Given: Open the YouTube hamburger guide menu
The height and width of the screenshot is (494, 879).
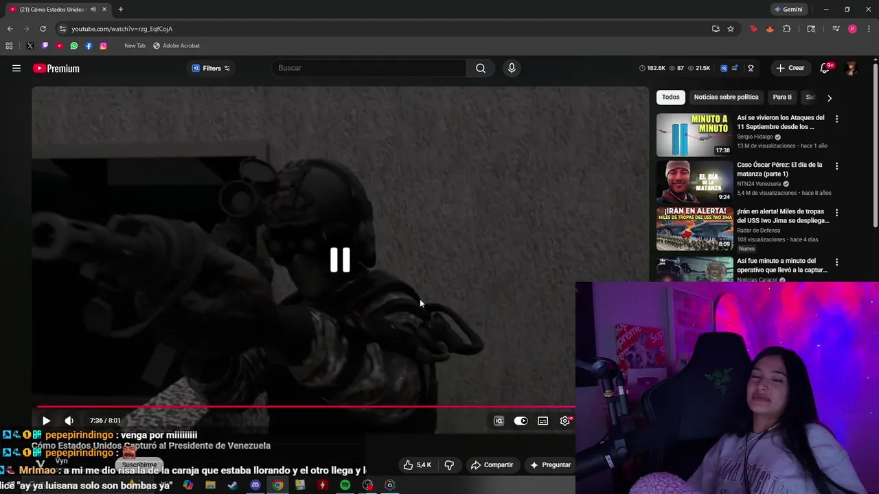Looking at the screenshot, I should (x=16, y=68).
